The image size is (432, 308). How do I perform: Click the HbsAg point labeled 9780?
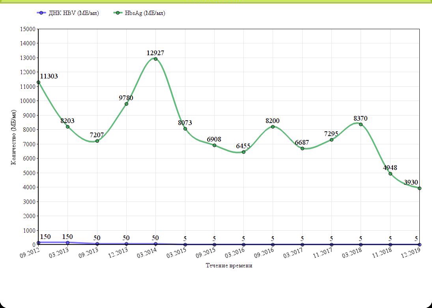tap(126, 104)
